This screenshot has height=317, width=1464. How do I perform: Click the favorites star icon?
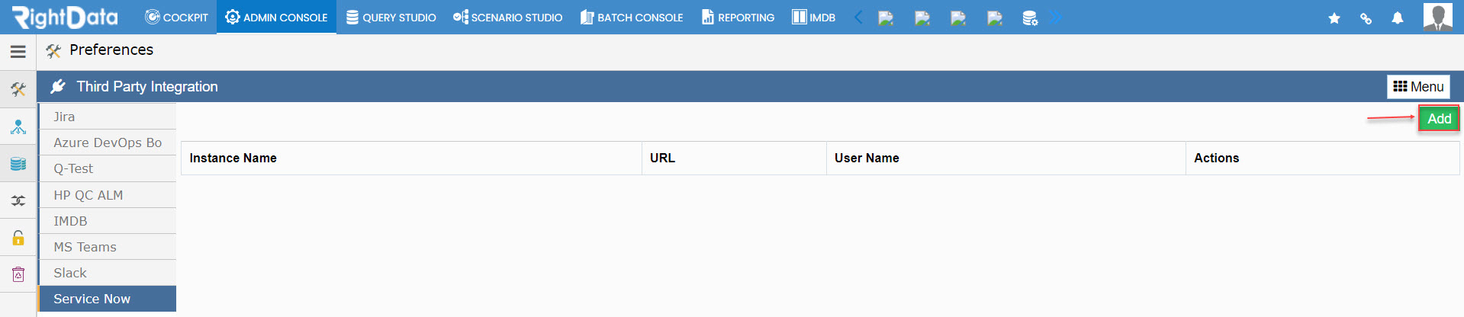click(x=1334, y=18)
